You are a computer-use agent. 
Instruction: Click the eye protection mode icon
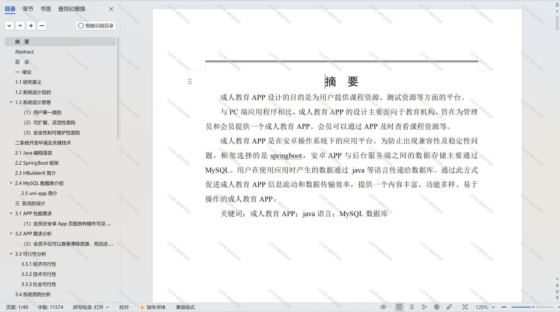pyautogui.click(x=383, y=307)
